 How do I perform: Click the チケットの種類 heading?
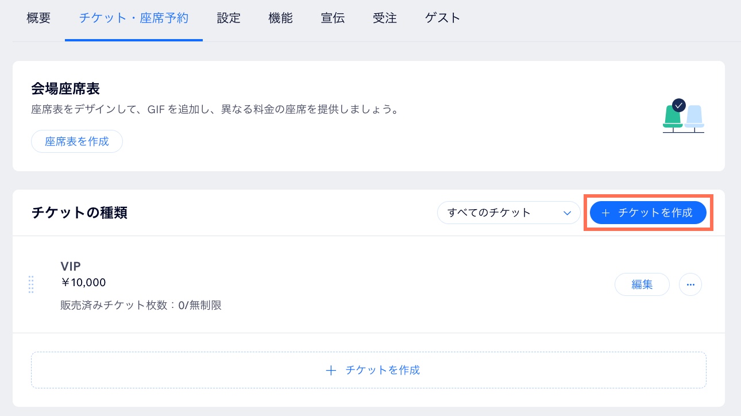pyautogui.click(x=79, y=213)
